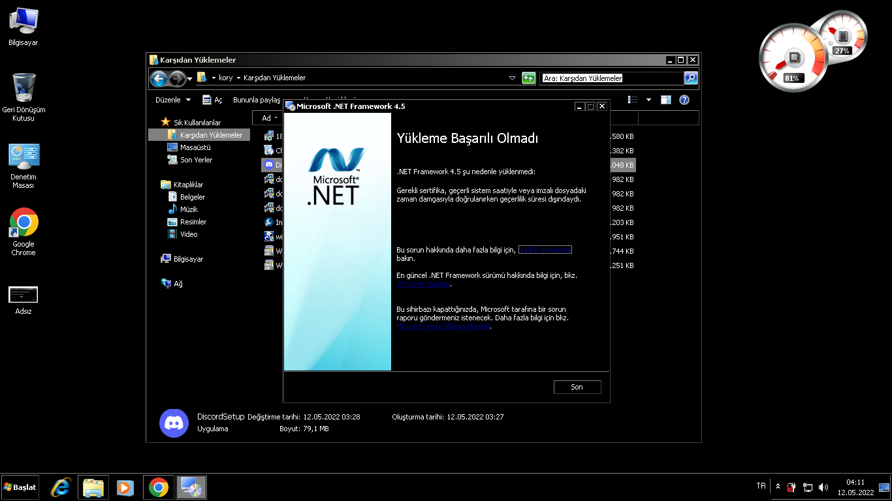Viewport: 892px width, 501px height.
Task: Open the clock showing 04:11
Action: tap(855, 487)
